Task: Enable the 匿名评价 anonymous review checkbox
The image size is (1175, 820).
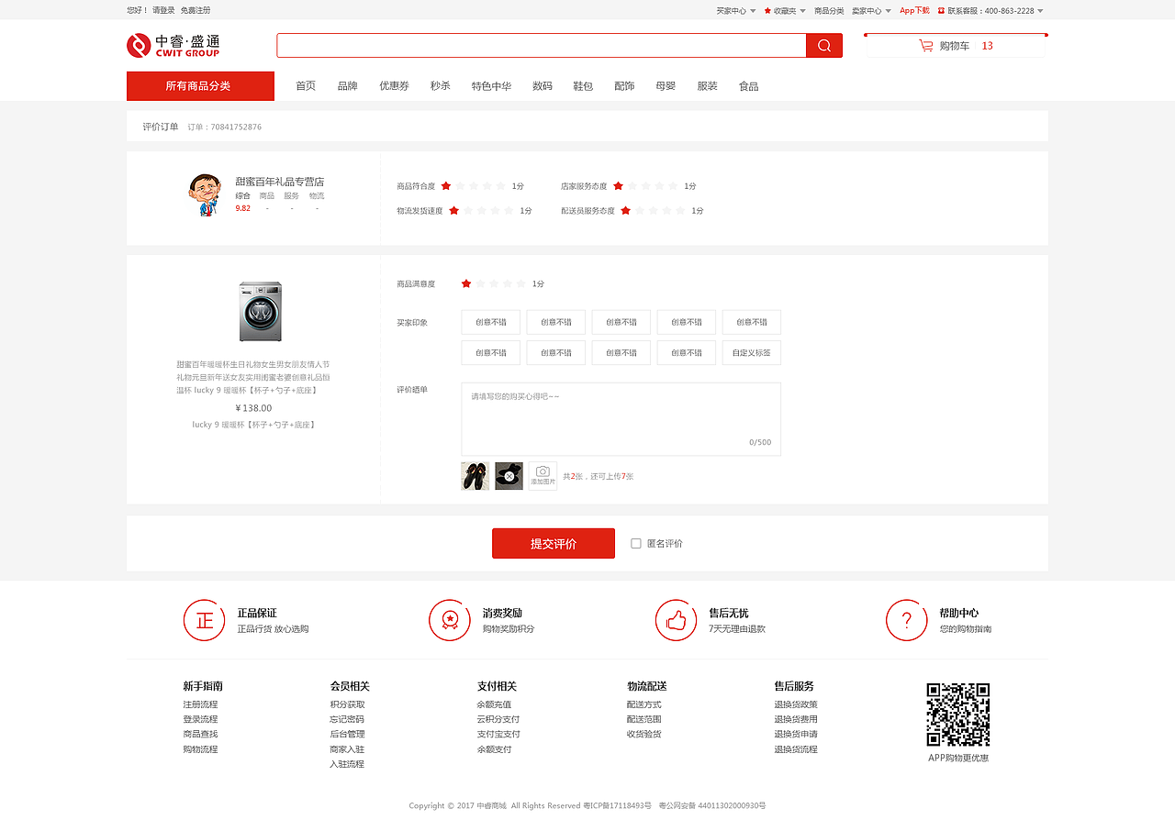Action: click(636, 543)
